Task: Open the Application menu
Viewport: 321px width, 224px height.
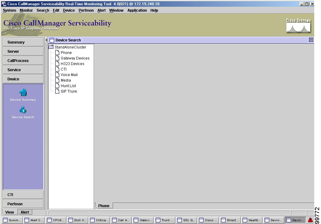Action: pyautogui.click(x=137, y=10)
